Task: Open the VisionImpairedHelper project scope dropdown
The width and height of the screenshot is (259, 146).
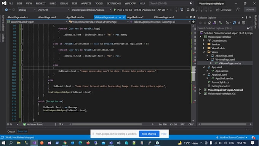Action: point(37,22)
